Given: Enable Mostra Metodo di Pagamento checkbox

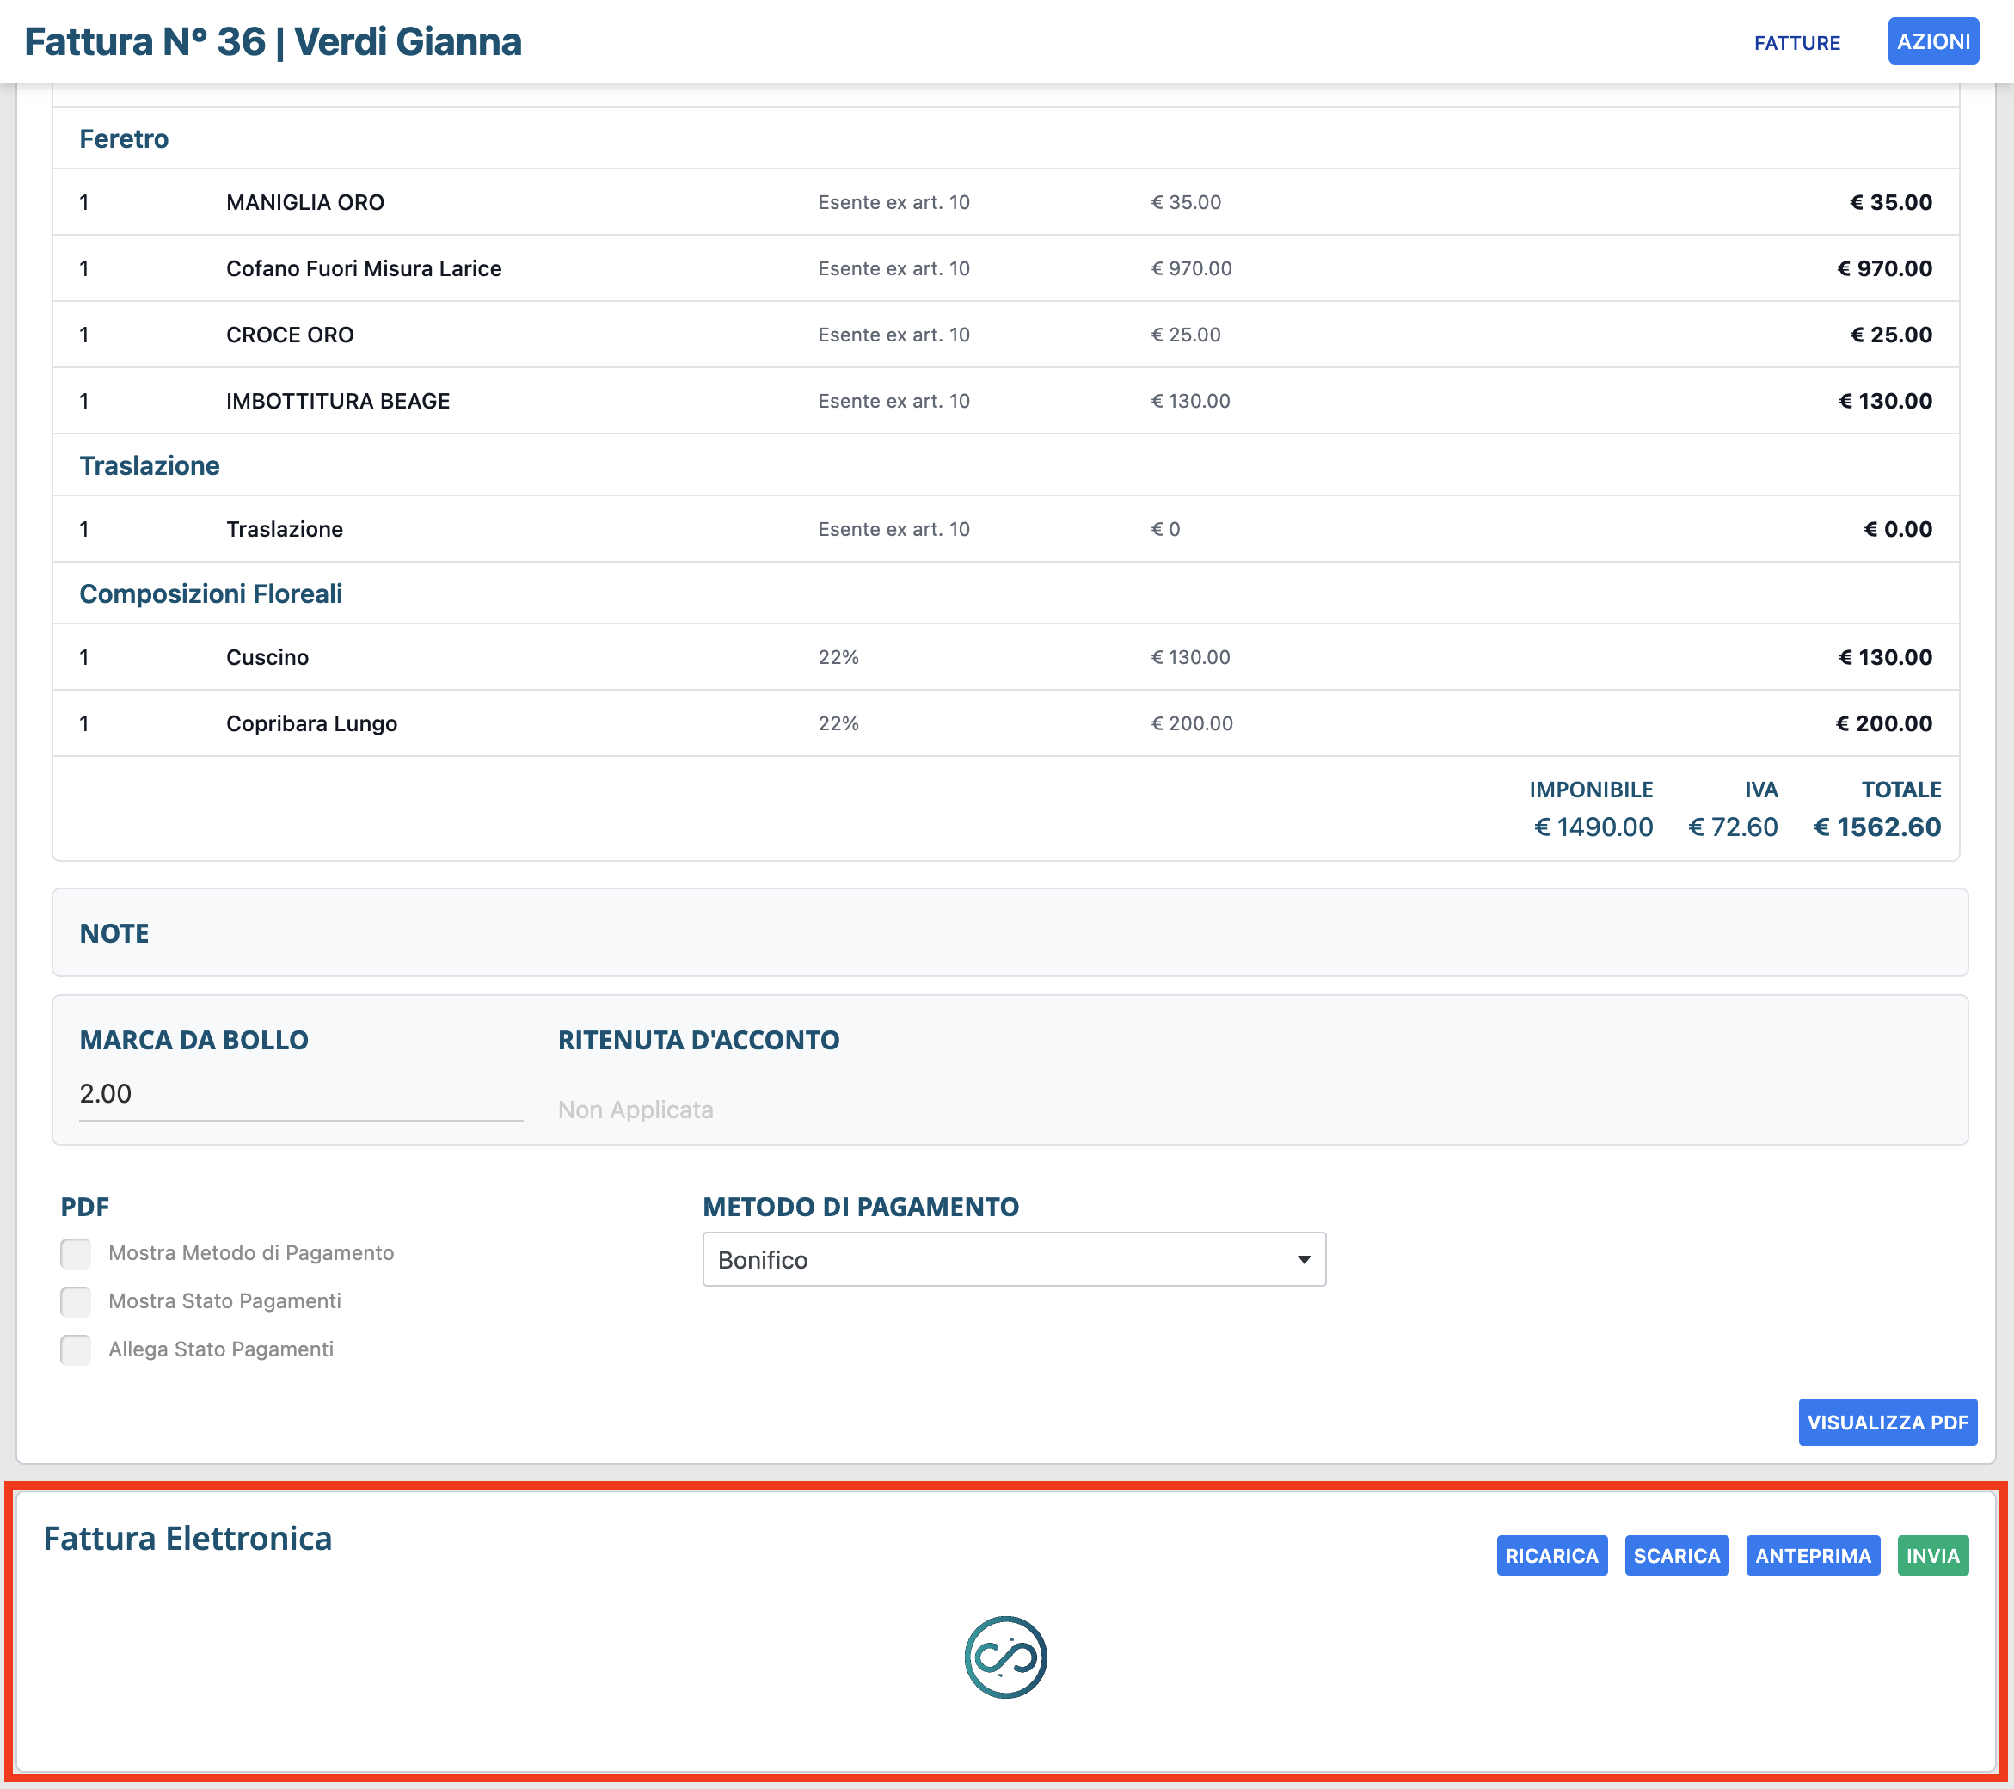Looking at the screenshot, I should pos(76,1253).
